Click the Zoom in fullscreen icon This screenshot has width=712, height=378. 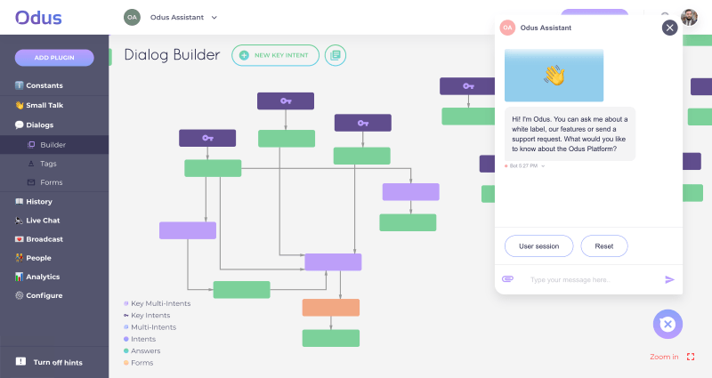point(691,357)
